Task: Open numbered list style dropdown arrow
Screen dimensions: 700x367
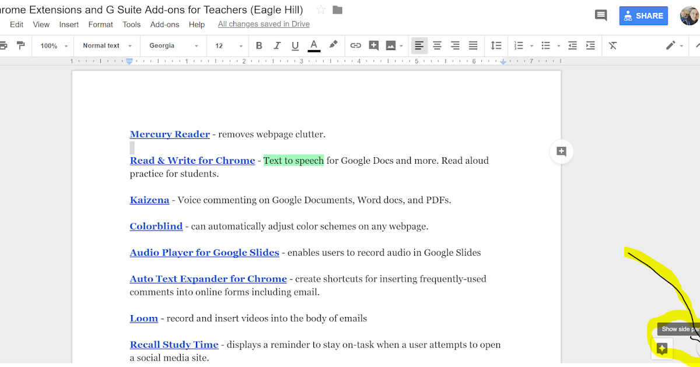Action: click(x=531, y=46)
